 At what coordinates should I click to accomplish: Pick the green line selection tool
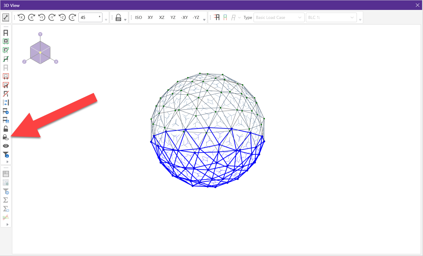click(x=6, y=59)
